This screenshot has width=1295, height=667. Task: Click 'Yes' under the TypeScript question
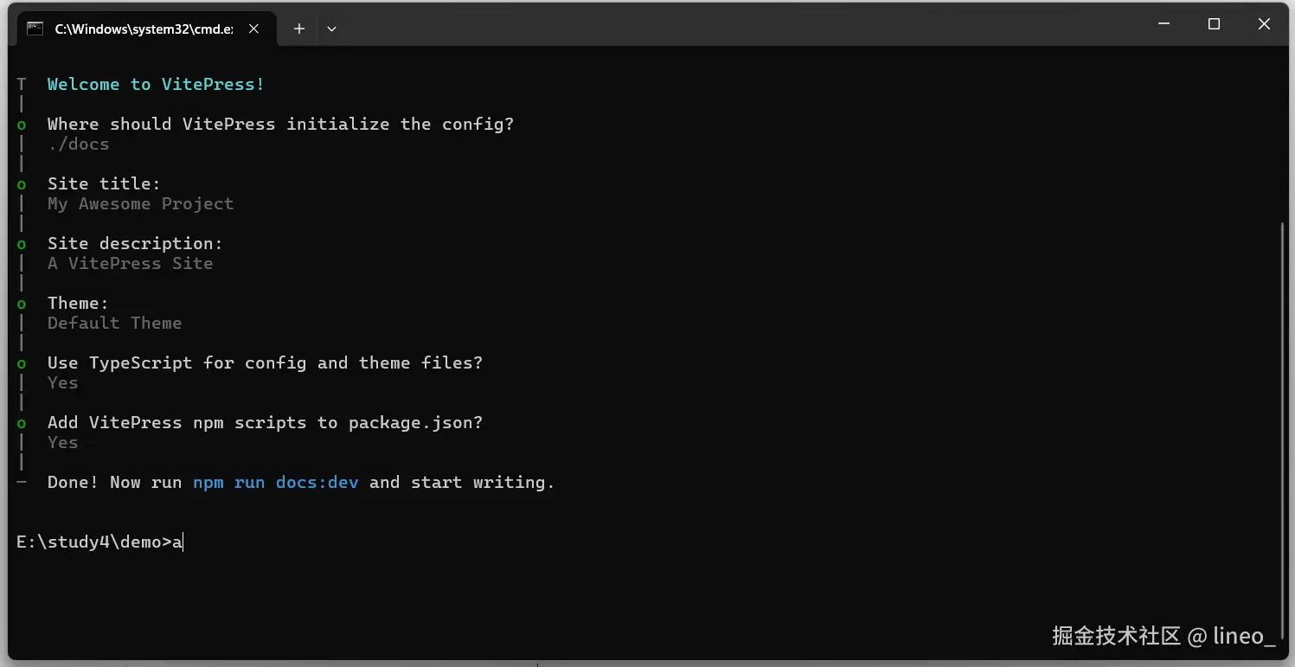[x=62, y=382]
